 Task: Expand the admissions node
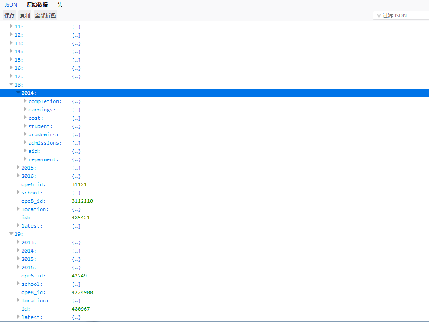pos(25,142)
